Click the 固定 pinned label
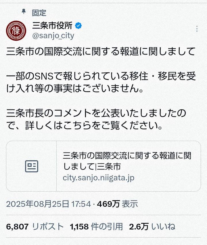207x245 pixels. tap(39, 13)
